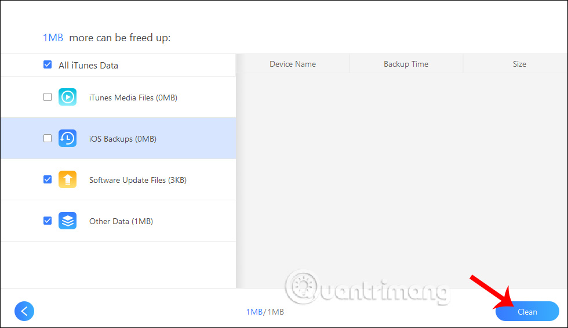568x328 pixels.
Task: Sort by the Device Name column header
Action: (293, 64)
